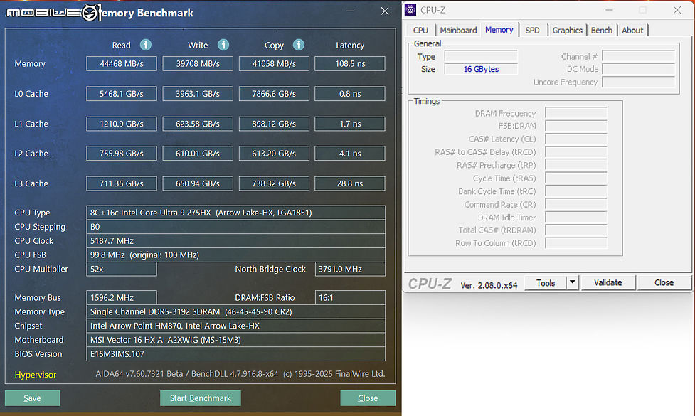
Task: Click the Hypervisor label
Action: tap(36, 375)
